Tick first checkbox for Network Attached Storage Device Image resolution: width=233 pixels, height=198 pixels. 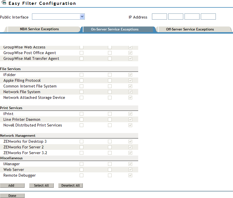tap(81, 98)
